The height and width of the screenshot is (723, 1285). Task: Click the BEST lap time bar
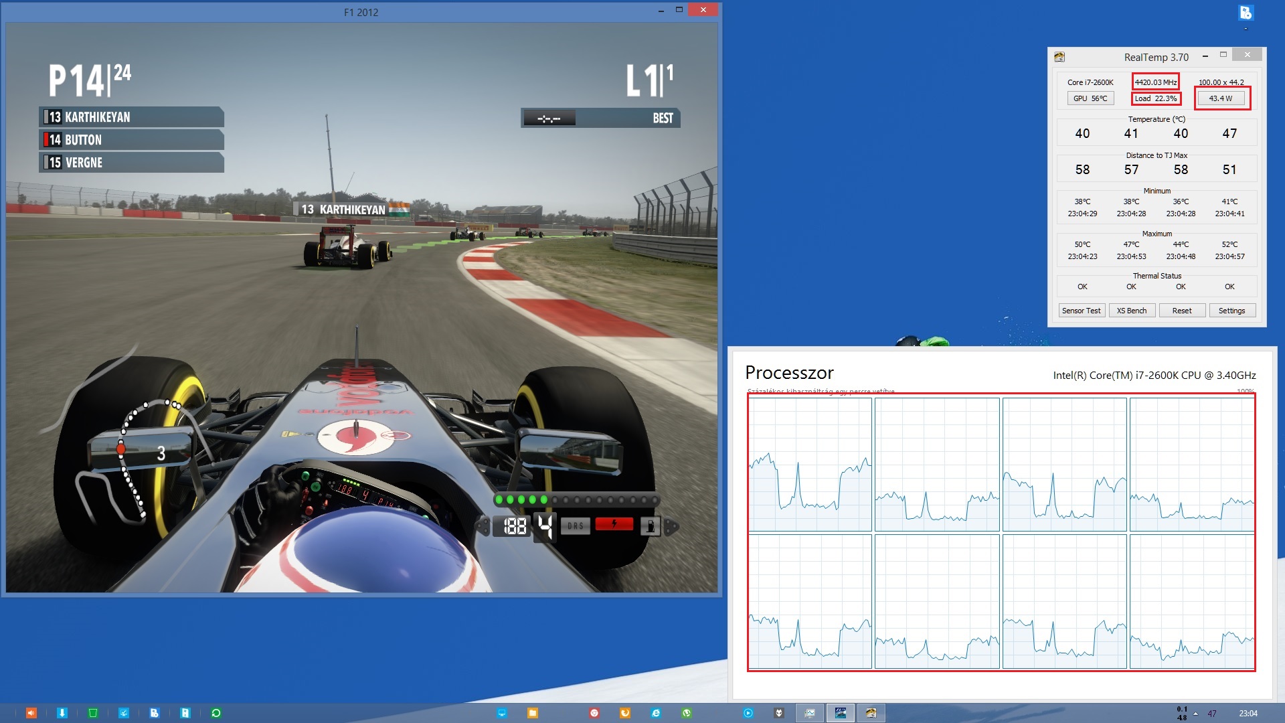601,118
